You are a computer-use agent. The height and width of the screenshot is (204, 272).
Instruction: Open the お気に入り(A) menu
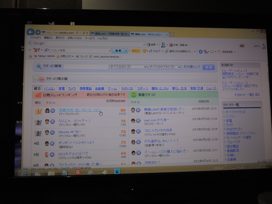75,38
